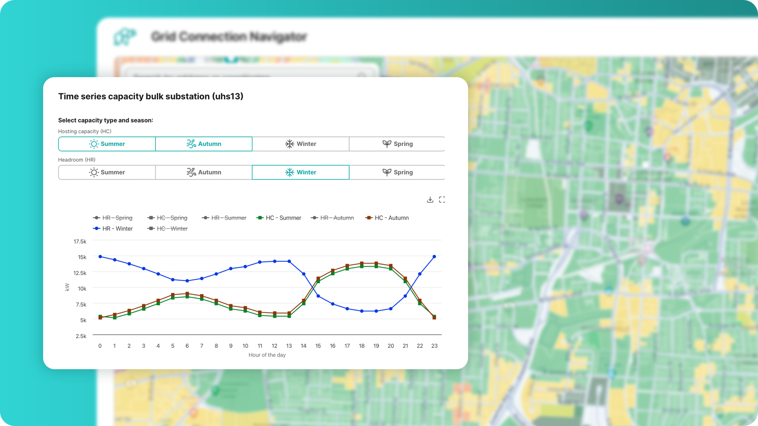This screenshot has height=426, width=758.
Task: Enable Headroom Summer season
Action: [107, 172]
